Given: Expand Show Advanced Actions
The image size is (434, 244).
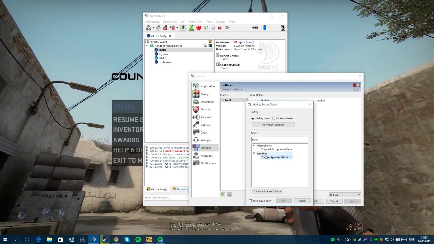Looking at the screenshot, I should click(267, 191).
